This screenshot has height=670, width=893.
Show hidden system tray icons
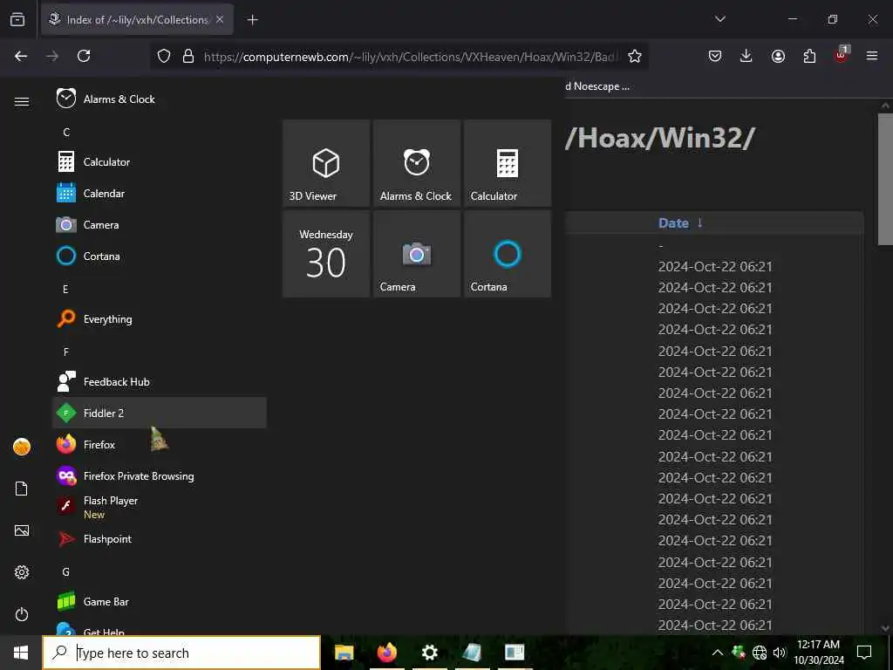718,653
